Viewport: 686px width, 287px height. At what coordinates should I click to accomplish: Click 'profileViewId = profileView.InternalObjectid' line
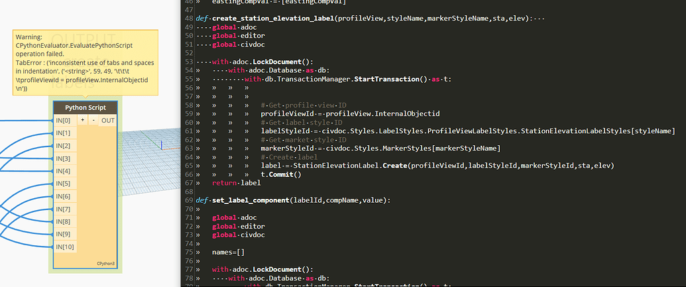pos(351,114)
